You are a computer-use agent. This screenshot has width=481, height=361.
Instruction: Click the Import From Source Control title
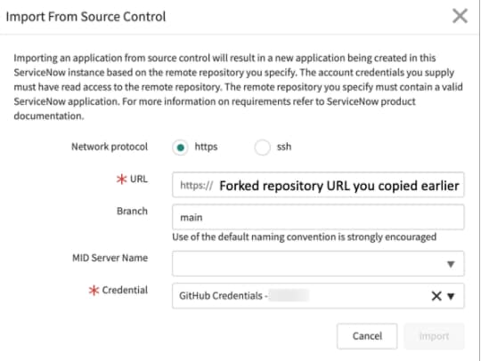point(86,17)
